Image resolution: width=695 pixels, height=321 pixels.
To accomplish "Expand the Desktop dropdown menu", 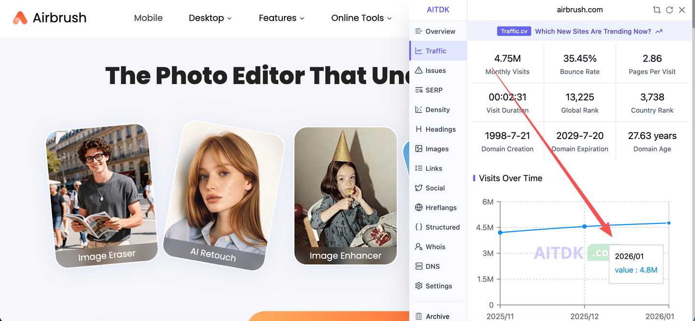I will click(x=210, y=18).
